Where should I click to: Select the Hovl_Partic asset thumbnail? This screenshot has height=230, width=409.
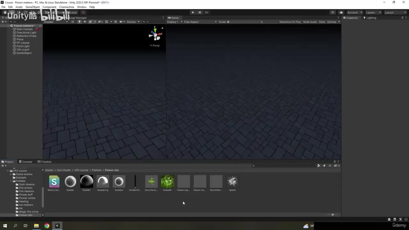tap(151, 183)
